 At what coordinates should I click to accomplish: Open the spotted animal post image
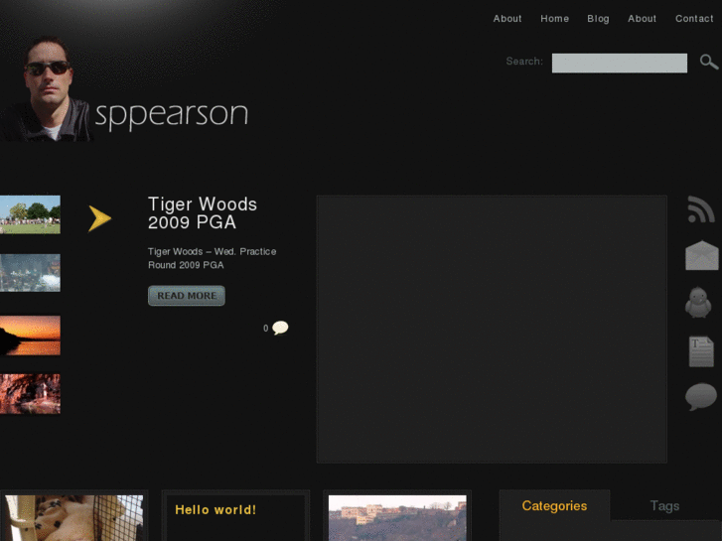(74, 518)
